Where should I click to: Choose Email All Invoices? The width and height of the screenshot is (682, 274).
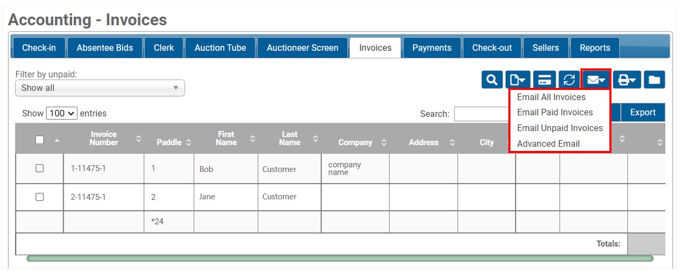pos(551,97)
